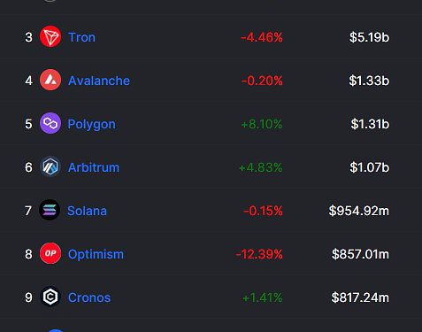
Task: Click the Tron logo icon
Action: [50, 36]
